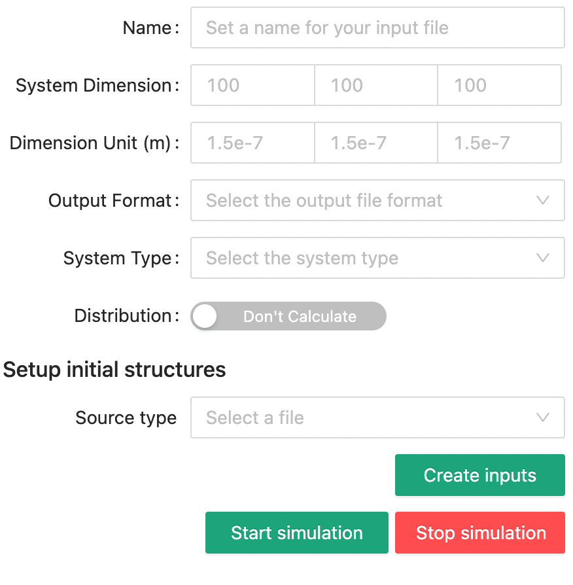Select the last System Dimension input box
This screenshot has height=585, width=573.
499,85
